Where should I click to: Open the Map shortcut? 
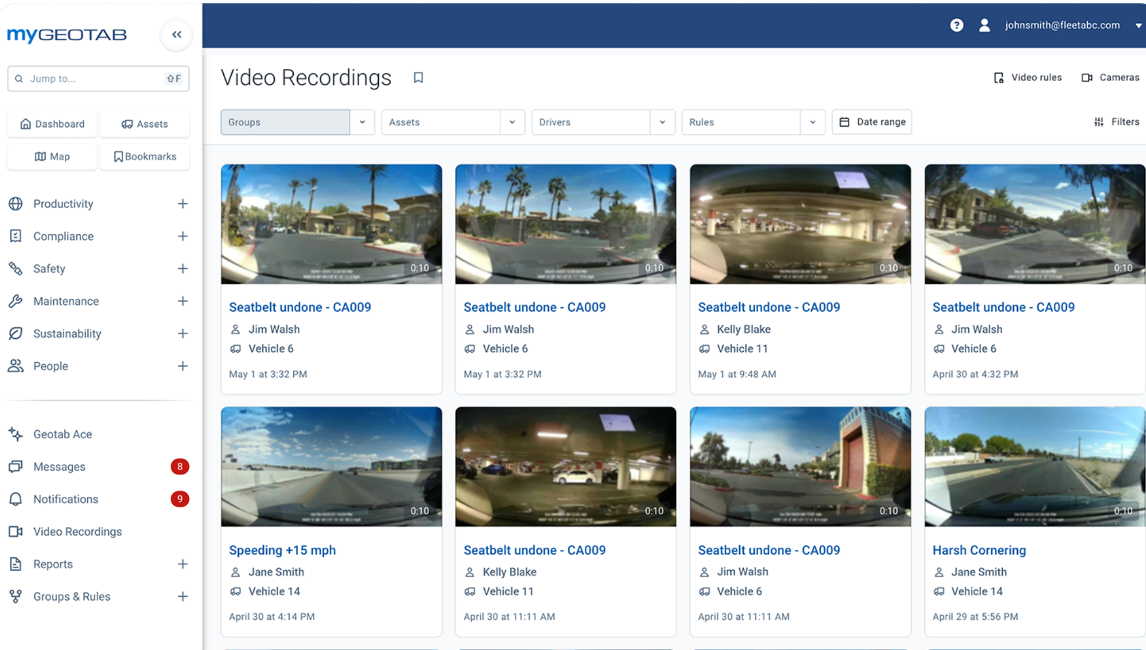pos(52,156)
